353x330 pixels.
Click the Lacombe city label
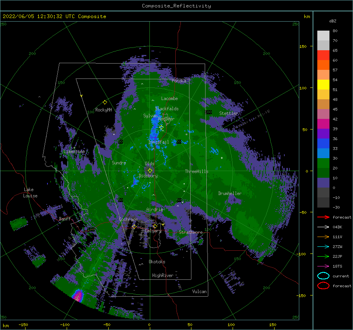click(x=169, y=98)
